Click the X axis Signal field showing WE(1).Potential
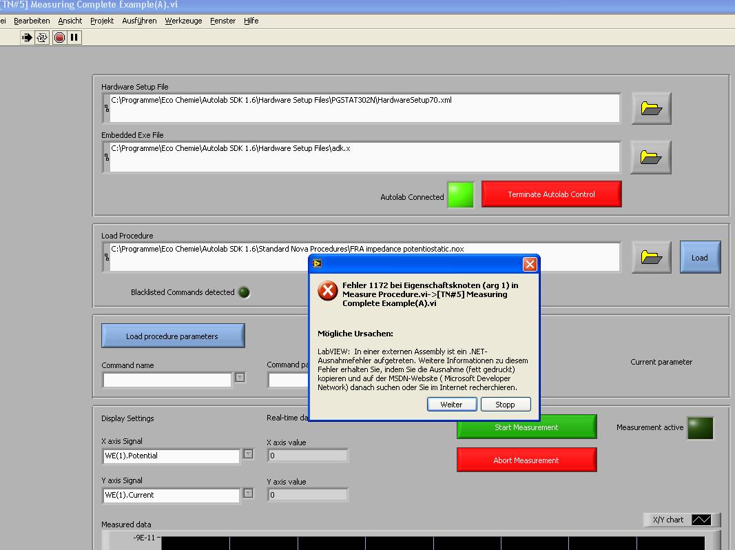 171,456
